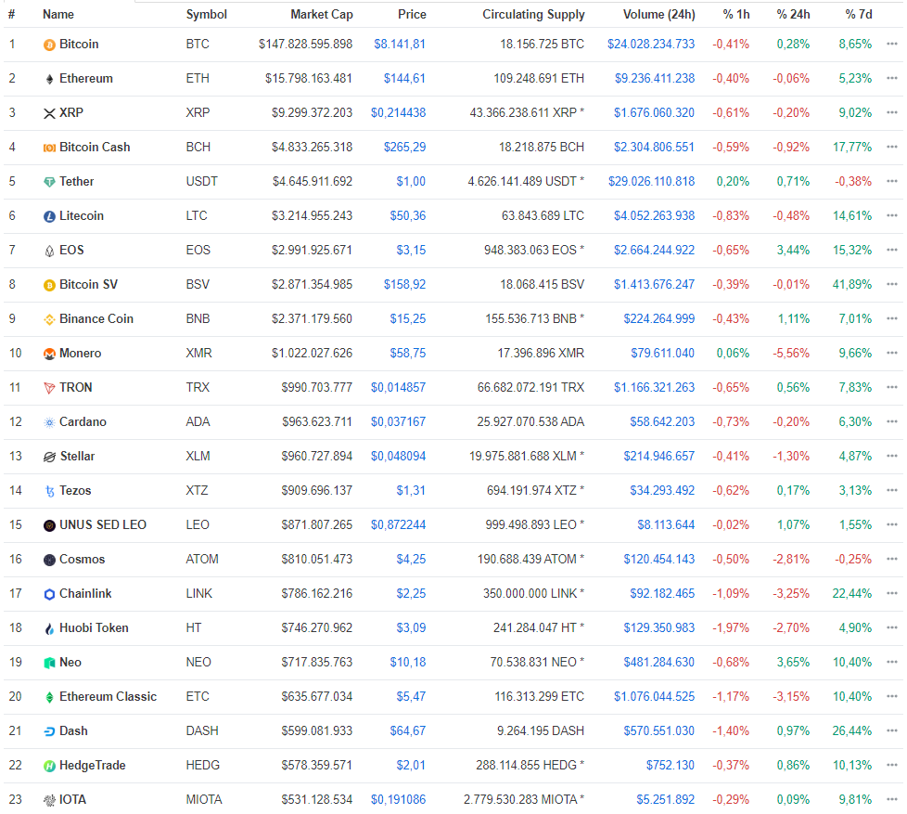Click the TRON logo icon
Image resolution: width=907 pixels, height=814 pixels.
pos(49,388)
